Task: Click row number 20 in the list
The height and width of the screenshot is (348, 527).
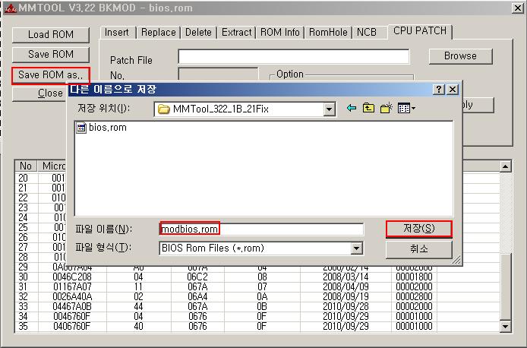Action: click(24, 179)
